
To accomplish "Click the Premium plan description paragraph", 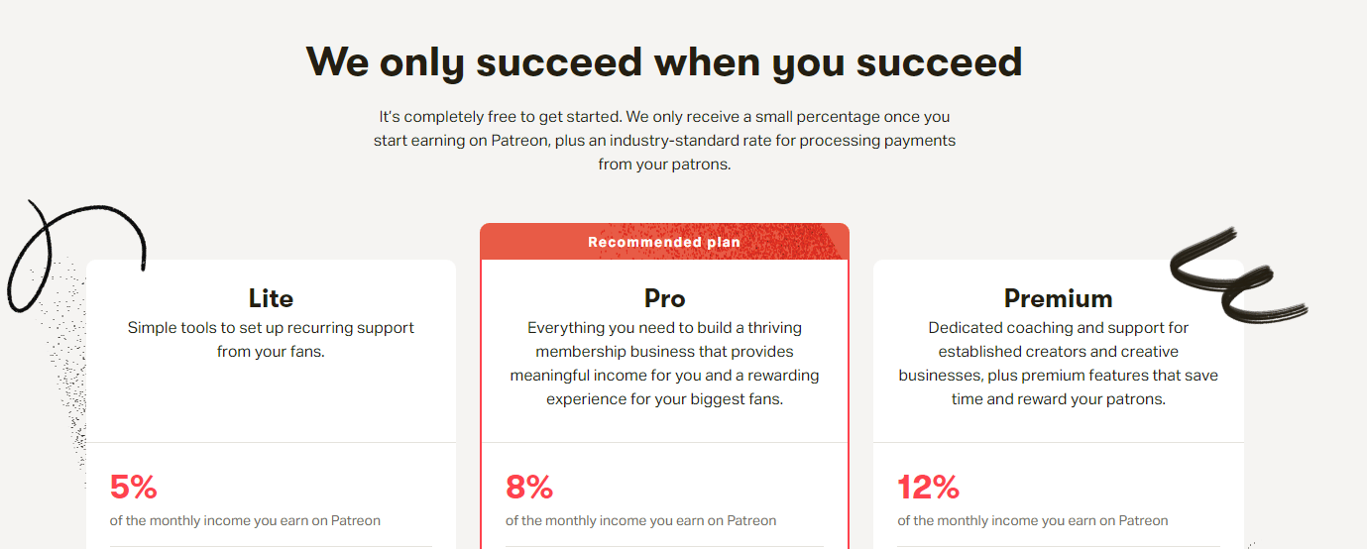I will [x=1058, y=363].
